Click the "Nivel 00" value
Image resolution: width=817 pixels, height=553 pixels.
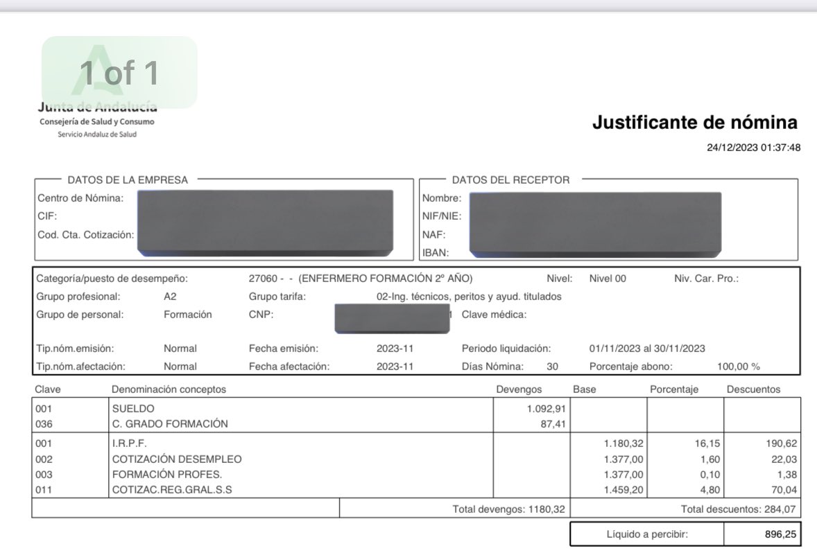pos(608,279)
